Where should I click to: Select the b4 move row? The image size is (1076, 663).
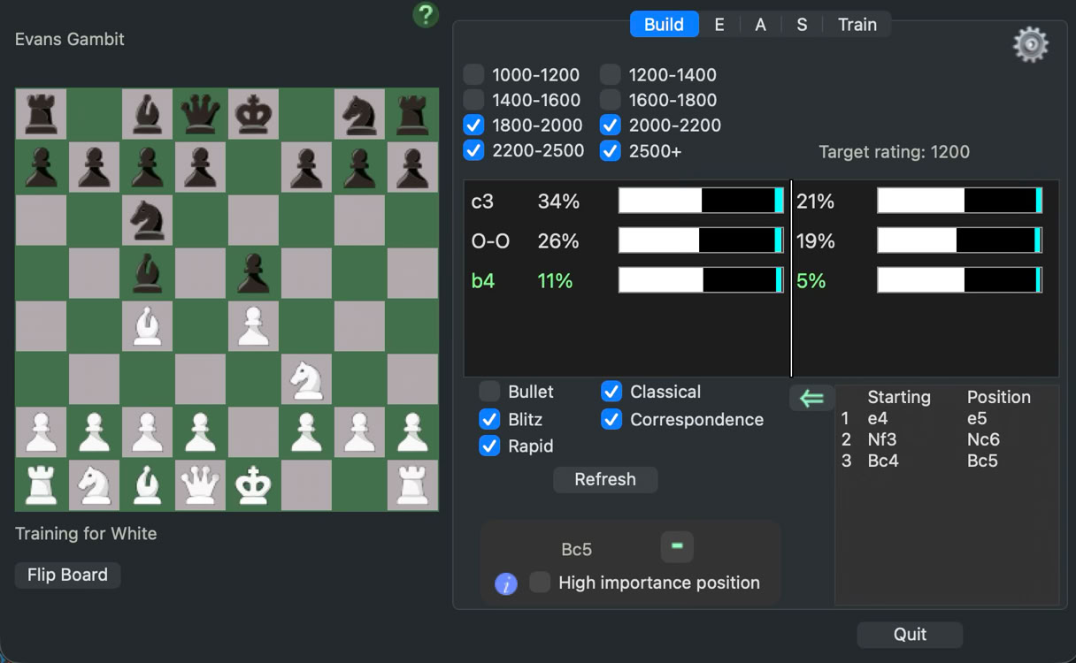pyautogui.click(x=483, y=281)
